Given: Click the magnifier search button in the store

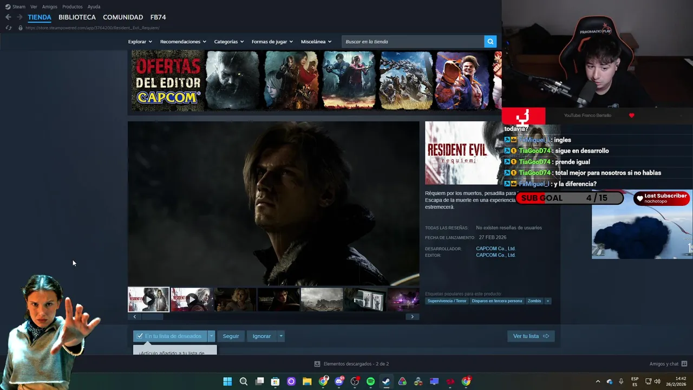Looking at the screenshot, I should [x=490, y=42].
